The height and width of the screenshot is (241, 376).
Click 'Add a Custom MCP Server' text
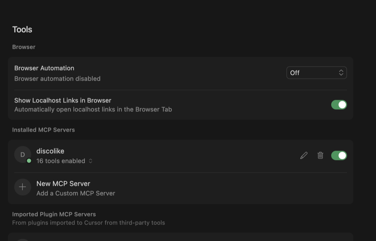pos(76,193)
